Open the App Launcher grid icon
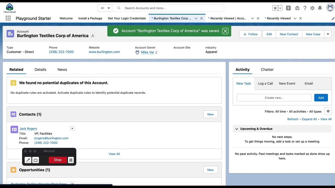 coord(8,18)
